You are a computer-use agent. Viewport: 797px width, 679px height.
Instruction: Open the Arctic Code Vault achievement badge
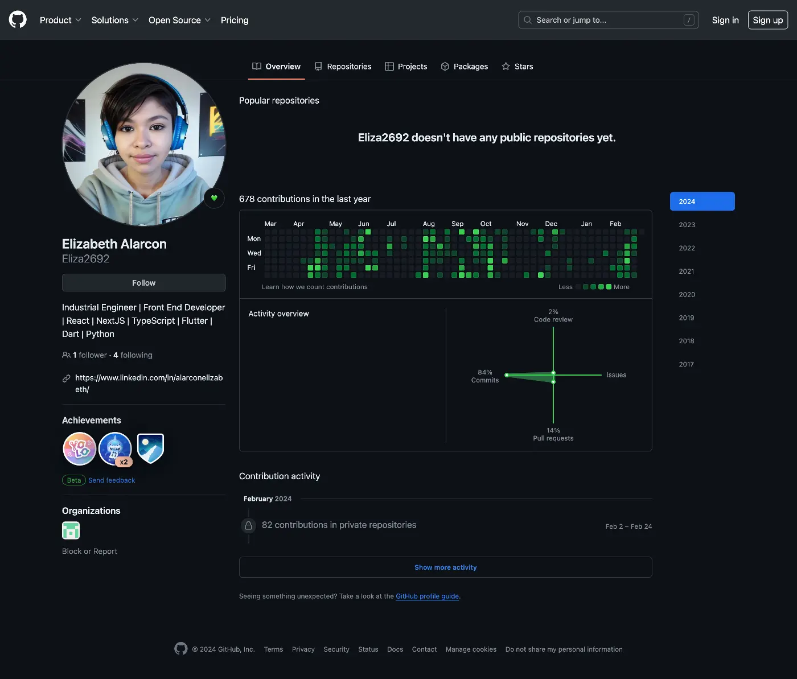(x=150, y=448)
